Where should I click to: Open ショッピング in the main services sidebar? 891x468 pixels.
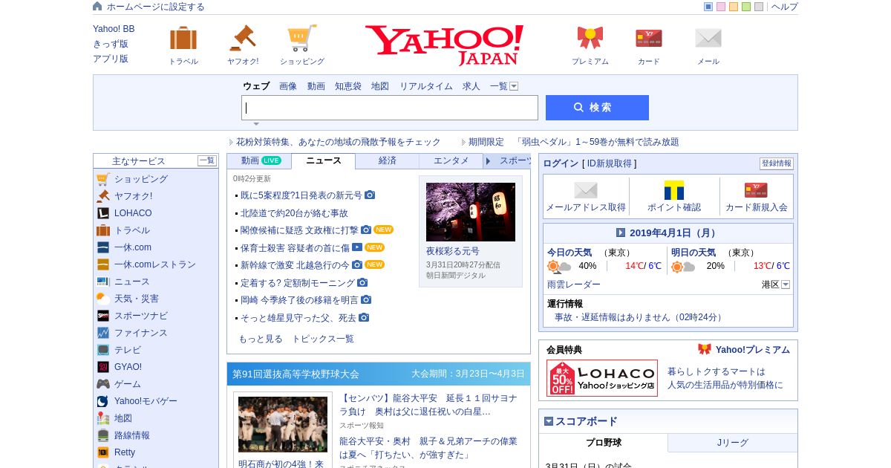tap(141, 179)
